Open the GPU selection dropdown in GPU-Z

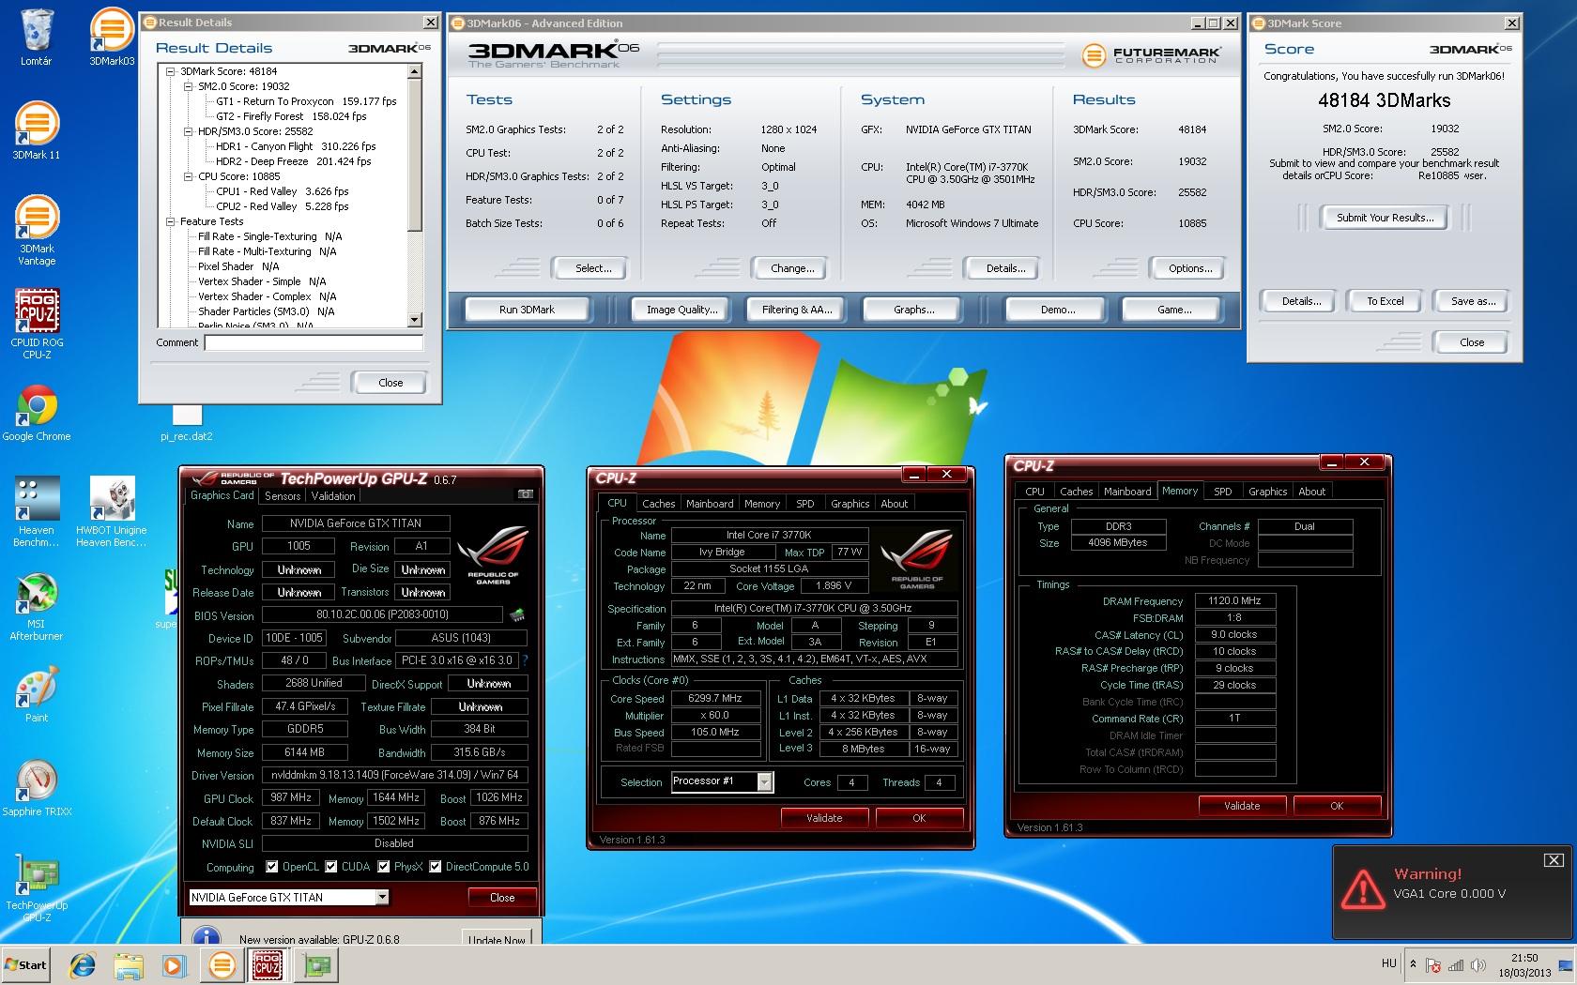tap(382, 897)
